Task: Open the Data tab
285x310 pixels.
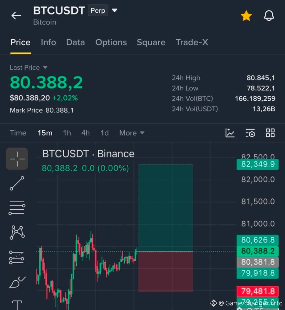Action: pyautogui.click(x=76, y=42)
